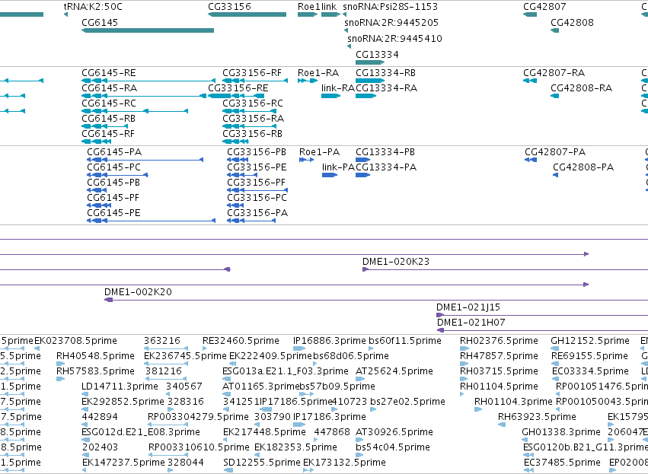Select transcript CG33156-RB

[x=253, y=134]
